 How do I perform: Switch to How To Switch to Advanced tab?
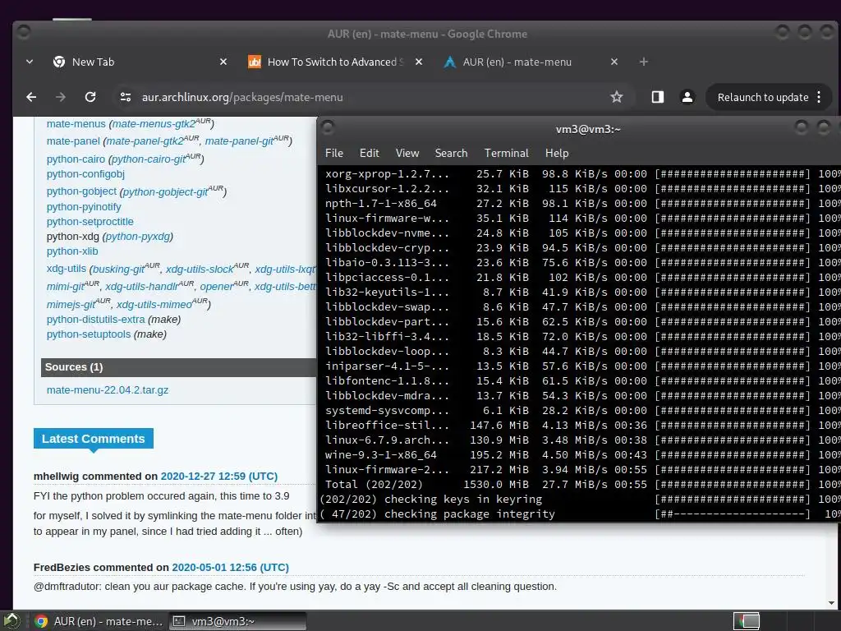pyautogui.click(x=335, y=62)
